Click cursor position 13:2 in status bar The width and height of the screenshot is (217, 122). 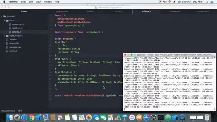click(x=20, y=111)
